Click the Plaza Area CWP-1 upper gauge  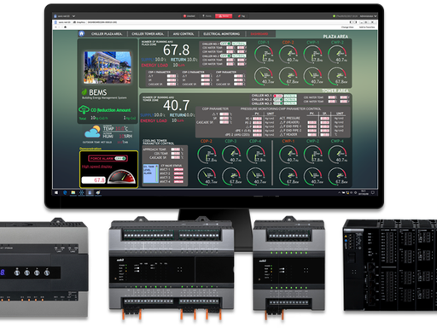(312, 55)
